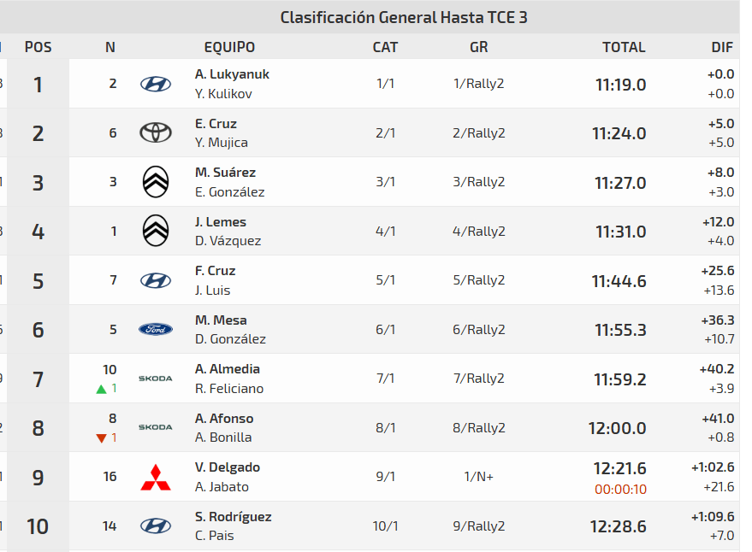This screenshot has height=552, width=752.
Task: Click the Citroën logo beside J. Lemes
Action: coord(156,231)
